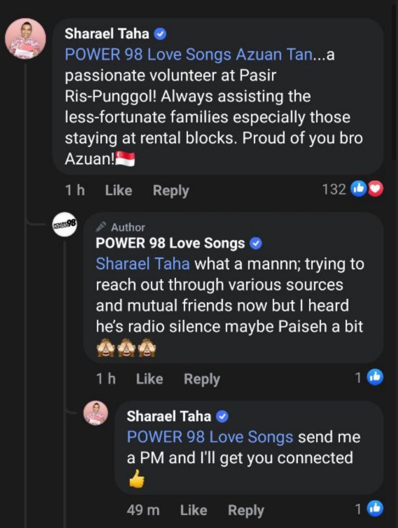Like the 'send me a PM' reply

193,510
